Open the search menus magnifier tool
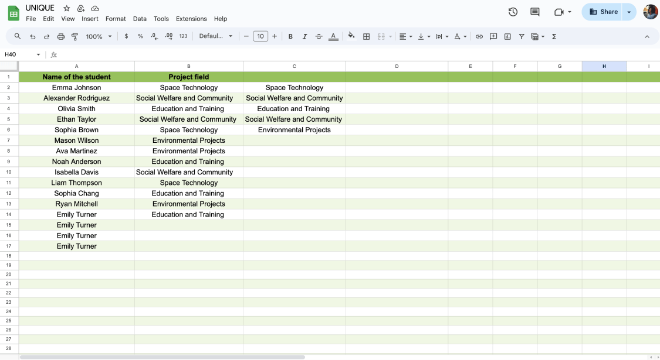The image size is (660, 360). 17,36
